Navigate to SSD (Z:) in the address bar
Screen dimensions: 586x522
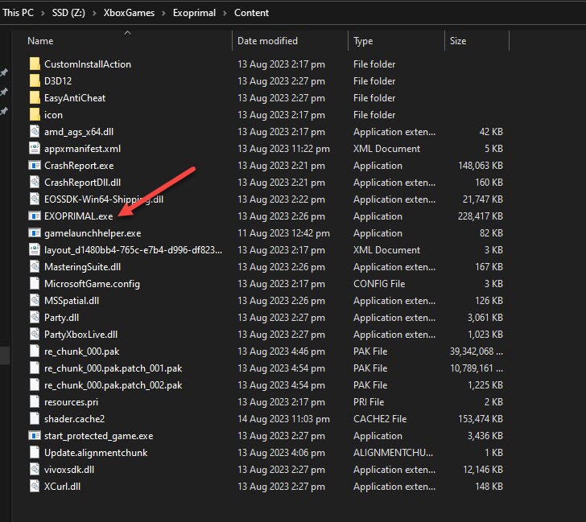click(68, 13)
